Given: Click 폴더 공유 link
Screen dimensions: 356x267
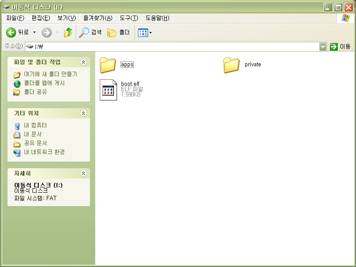Looking at the screenshot, I should pos(36,92).
